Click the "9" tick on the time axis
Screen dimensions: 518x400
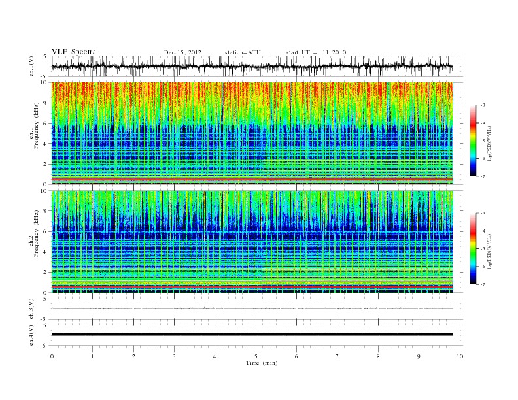[419, 356]
